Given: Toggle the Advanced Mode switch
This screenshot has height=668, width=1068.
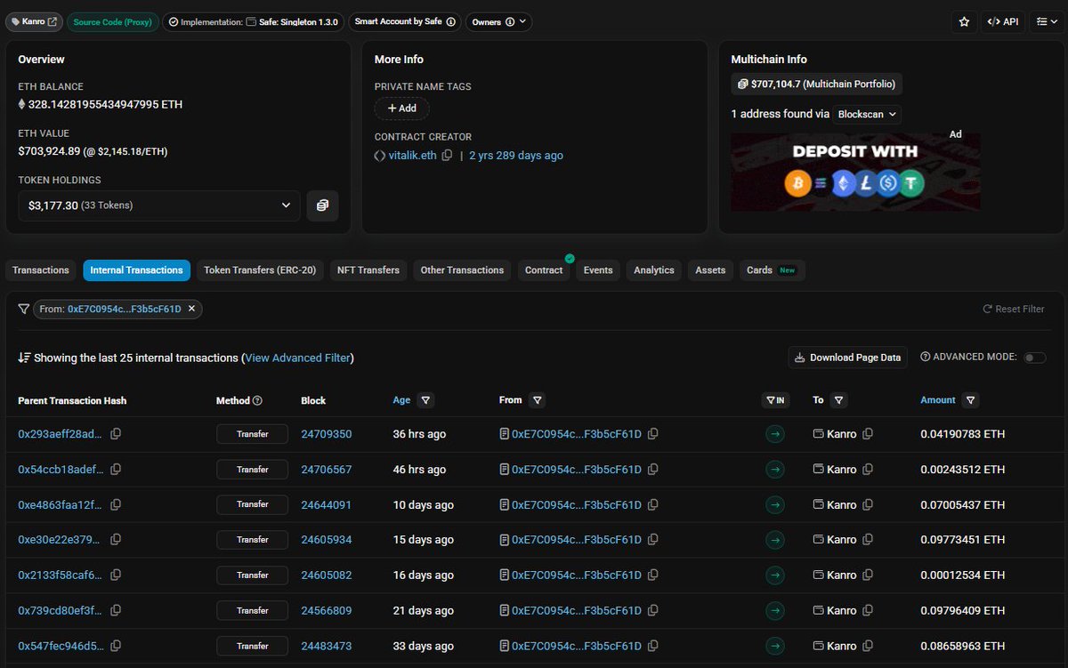Looking at the screenshot, I should coord(1034,358).
